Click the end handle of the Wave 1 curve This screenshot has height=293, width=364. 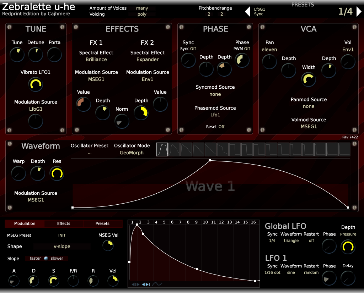(x=348, y=208)
